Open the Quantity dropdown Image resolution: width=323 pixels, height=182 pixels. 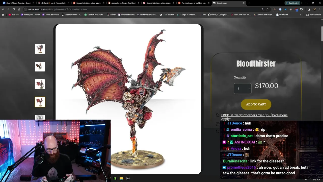pyautogui.click(x=243, y=88)
